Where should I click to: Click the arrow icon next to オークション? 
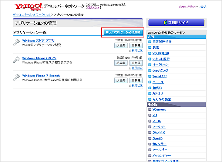[x=150, y=65]
